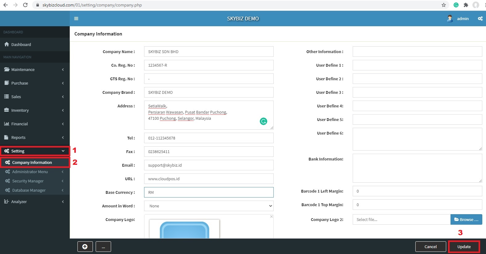Click the scroll-to-top arrow button
Image resolution: width=486 pixels, height=254 pixels.
point(85,247)
